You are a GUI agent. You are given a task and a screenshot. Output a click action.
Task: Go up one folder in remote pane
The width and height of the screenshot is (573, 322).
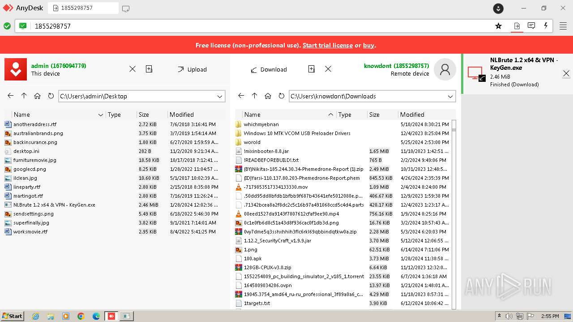[255, 96]
